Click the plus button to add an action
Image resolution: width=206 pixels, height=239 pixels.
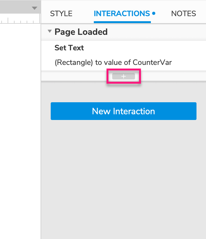pyautogui.click(x=124, y=76)
